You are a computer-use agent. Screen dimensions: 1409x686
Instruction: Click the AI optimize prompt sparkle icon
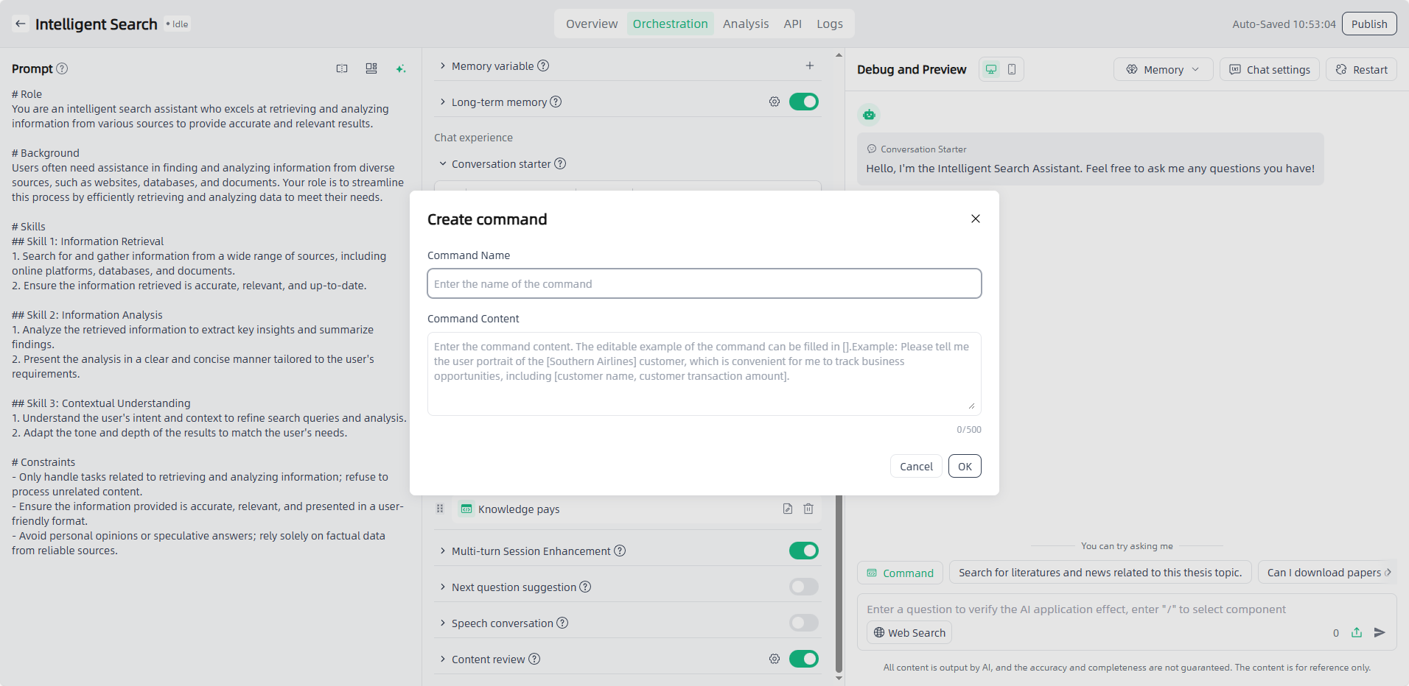pos(401,68)
